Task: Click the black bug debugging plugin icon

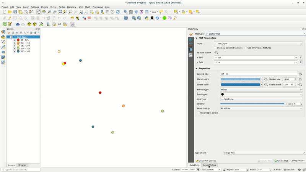Action: pyautogui.click(x=152, y=18)
